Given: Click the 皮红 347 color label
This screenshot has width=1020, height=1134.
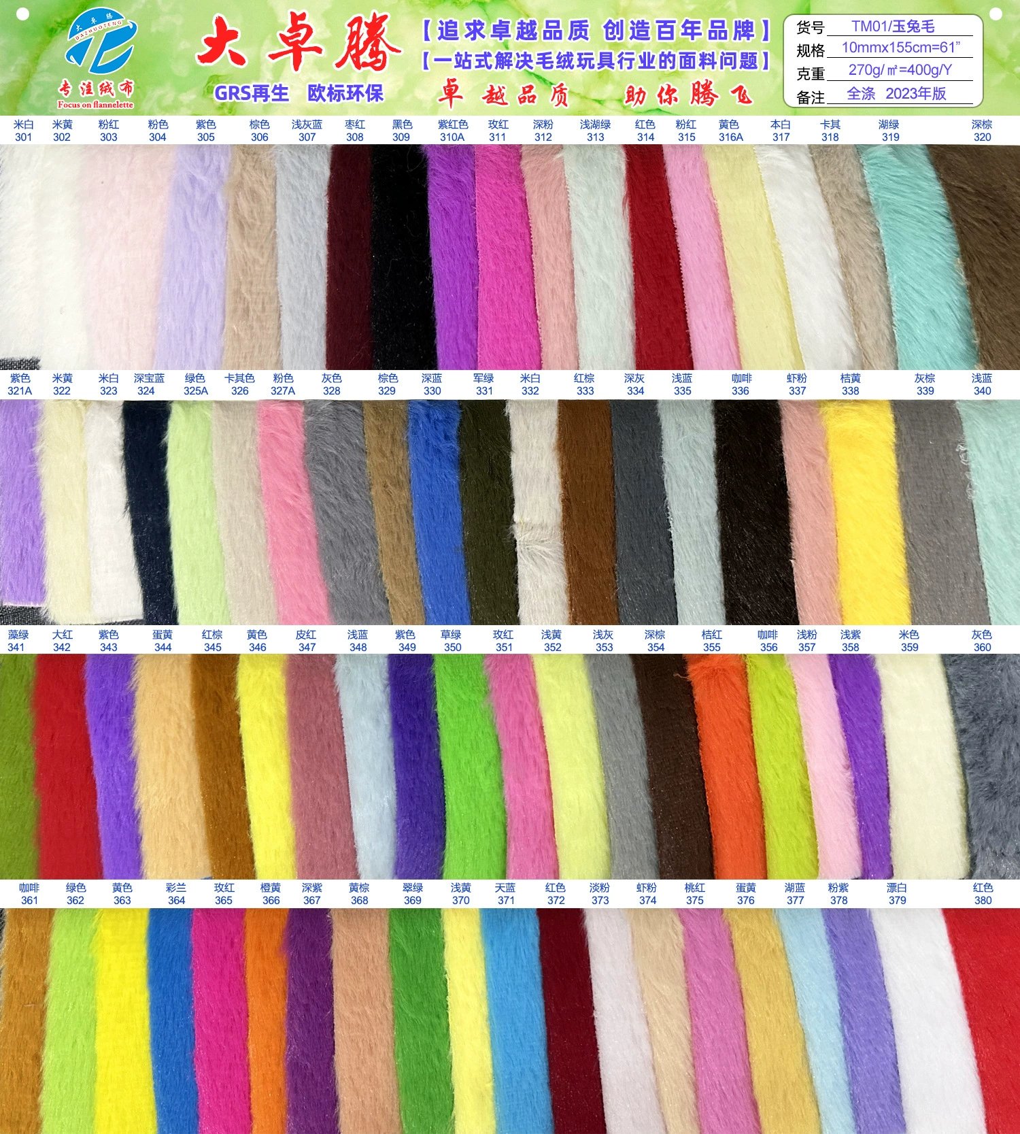Looking at the screenshot, I should click(x=307, y=641).
